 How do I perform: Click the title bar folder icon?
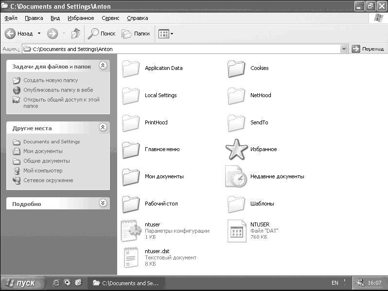[4, 6]
